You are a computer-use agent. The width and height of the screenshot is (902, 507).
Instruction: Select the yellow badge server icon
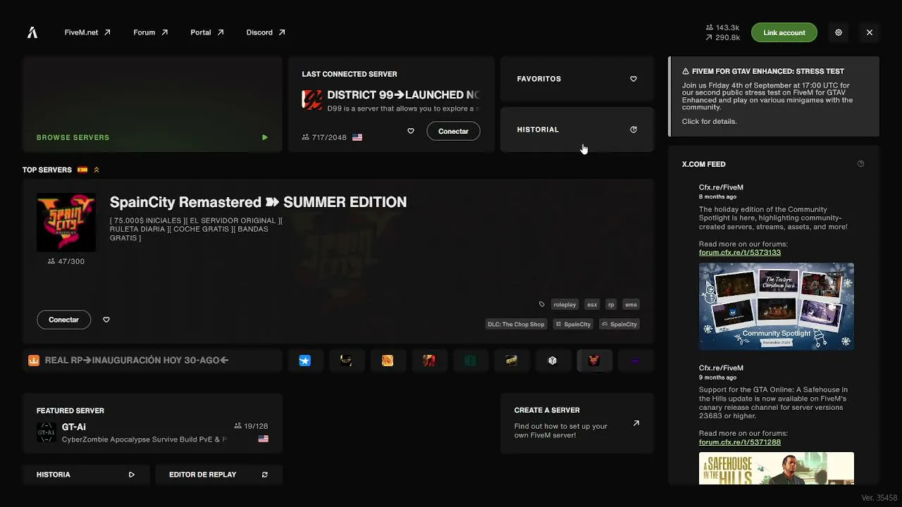click(512, 361)
